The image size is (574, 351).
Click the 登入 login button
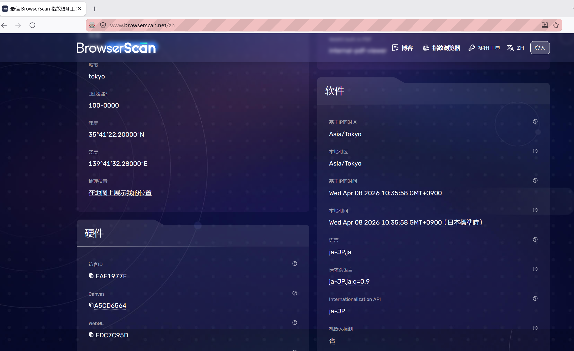[540, 48]
